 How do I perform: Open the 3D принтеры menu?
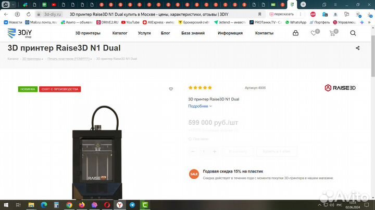pyautogui.click(x=88, y=33)
